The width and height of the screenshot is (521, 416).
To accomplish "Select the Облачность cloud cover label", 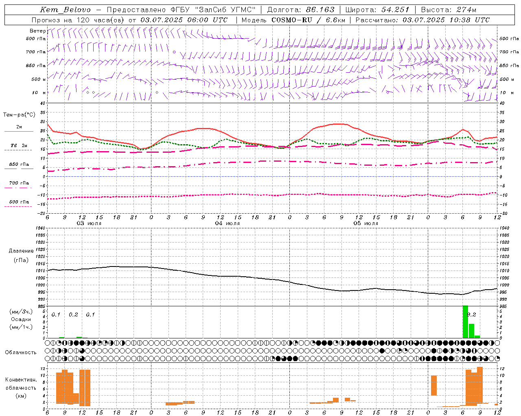I will (21, 353).
